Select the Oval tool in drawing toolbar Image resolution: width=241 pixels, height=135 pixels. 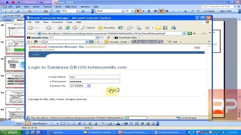[68, 123]
